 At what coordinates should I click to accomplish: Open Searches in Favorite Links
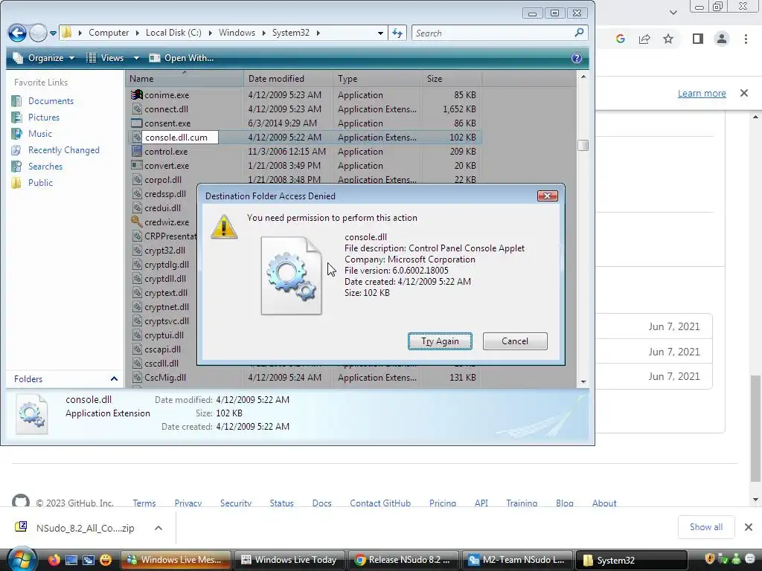[45, 167]
